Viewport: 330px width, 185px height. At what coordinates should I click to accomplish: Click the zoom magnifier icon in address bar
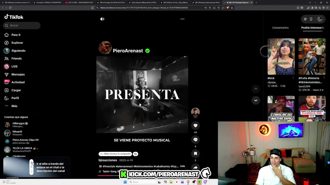[219, 8]
